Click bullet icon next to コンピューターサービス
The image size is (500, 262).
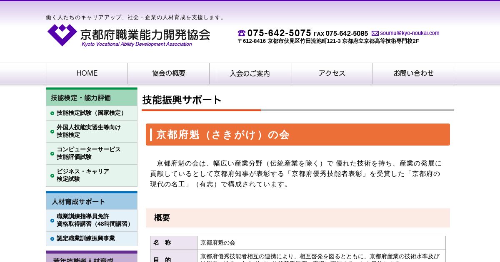[x=52, y=153]
